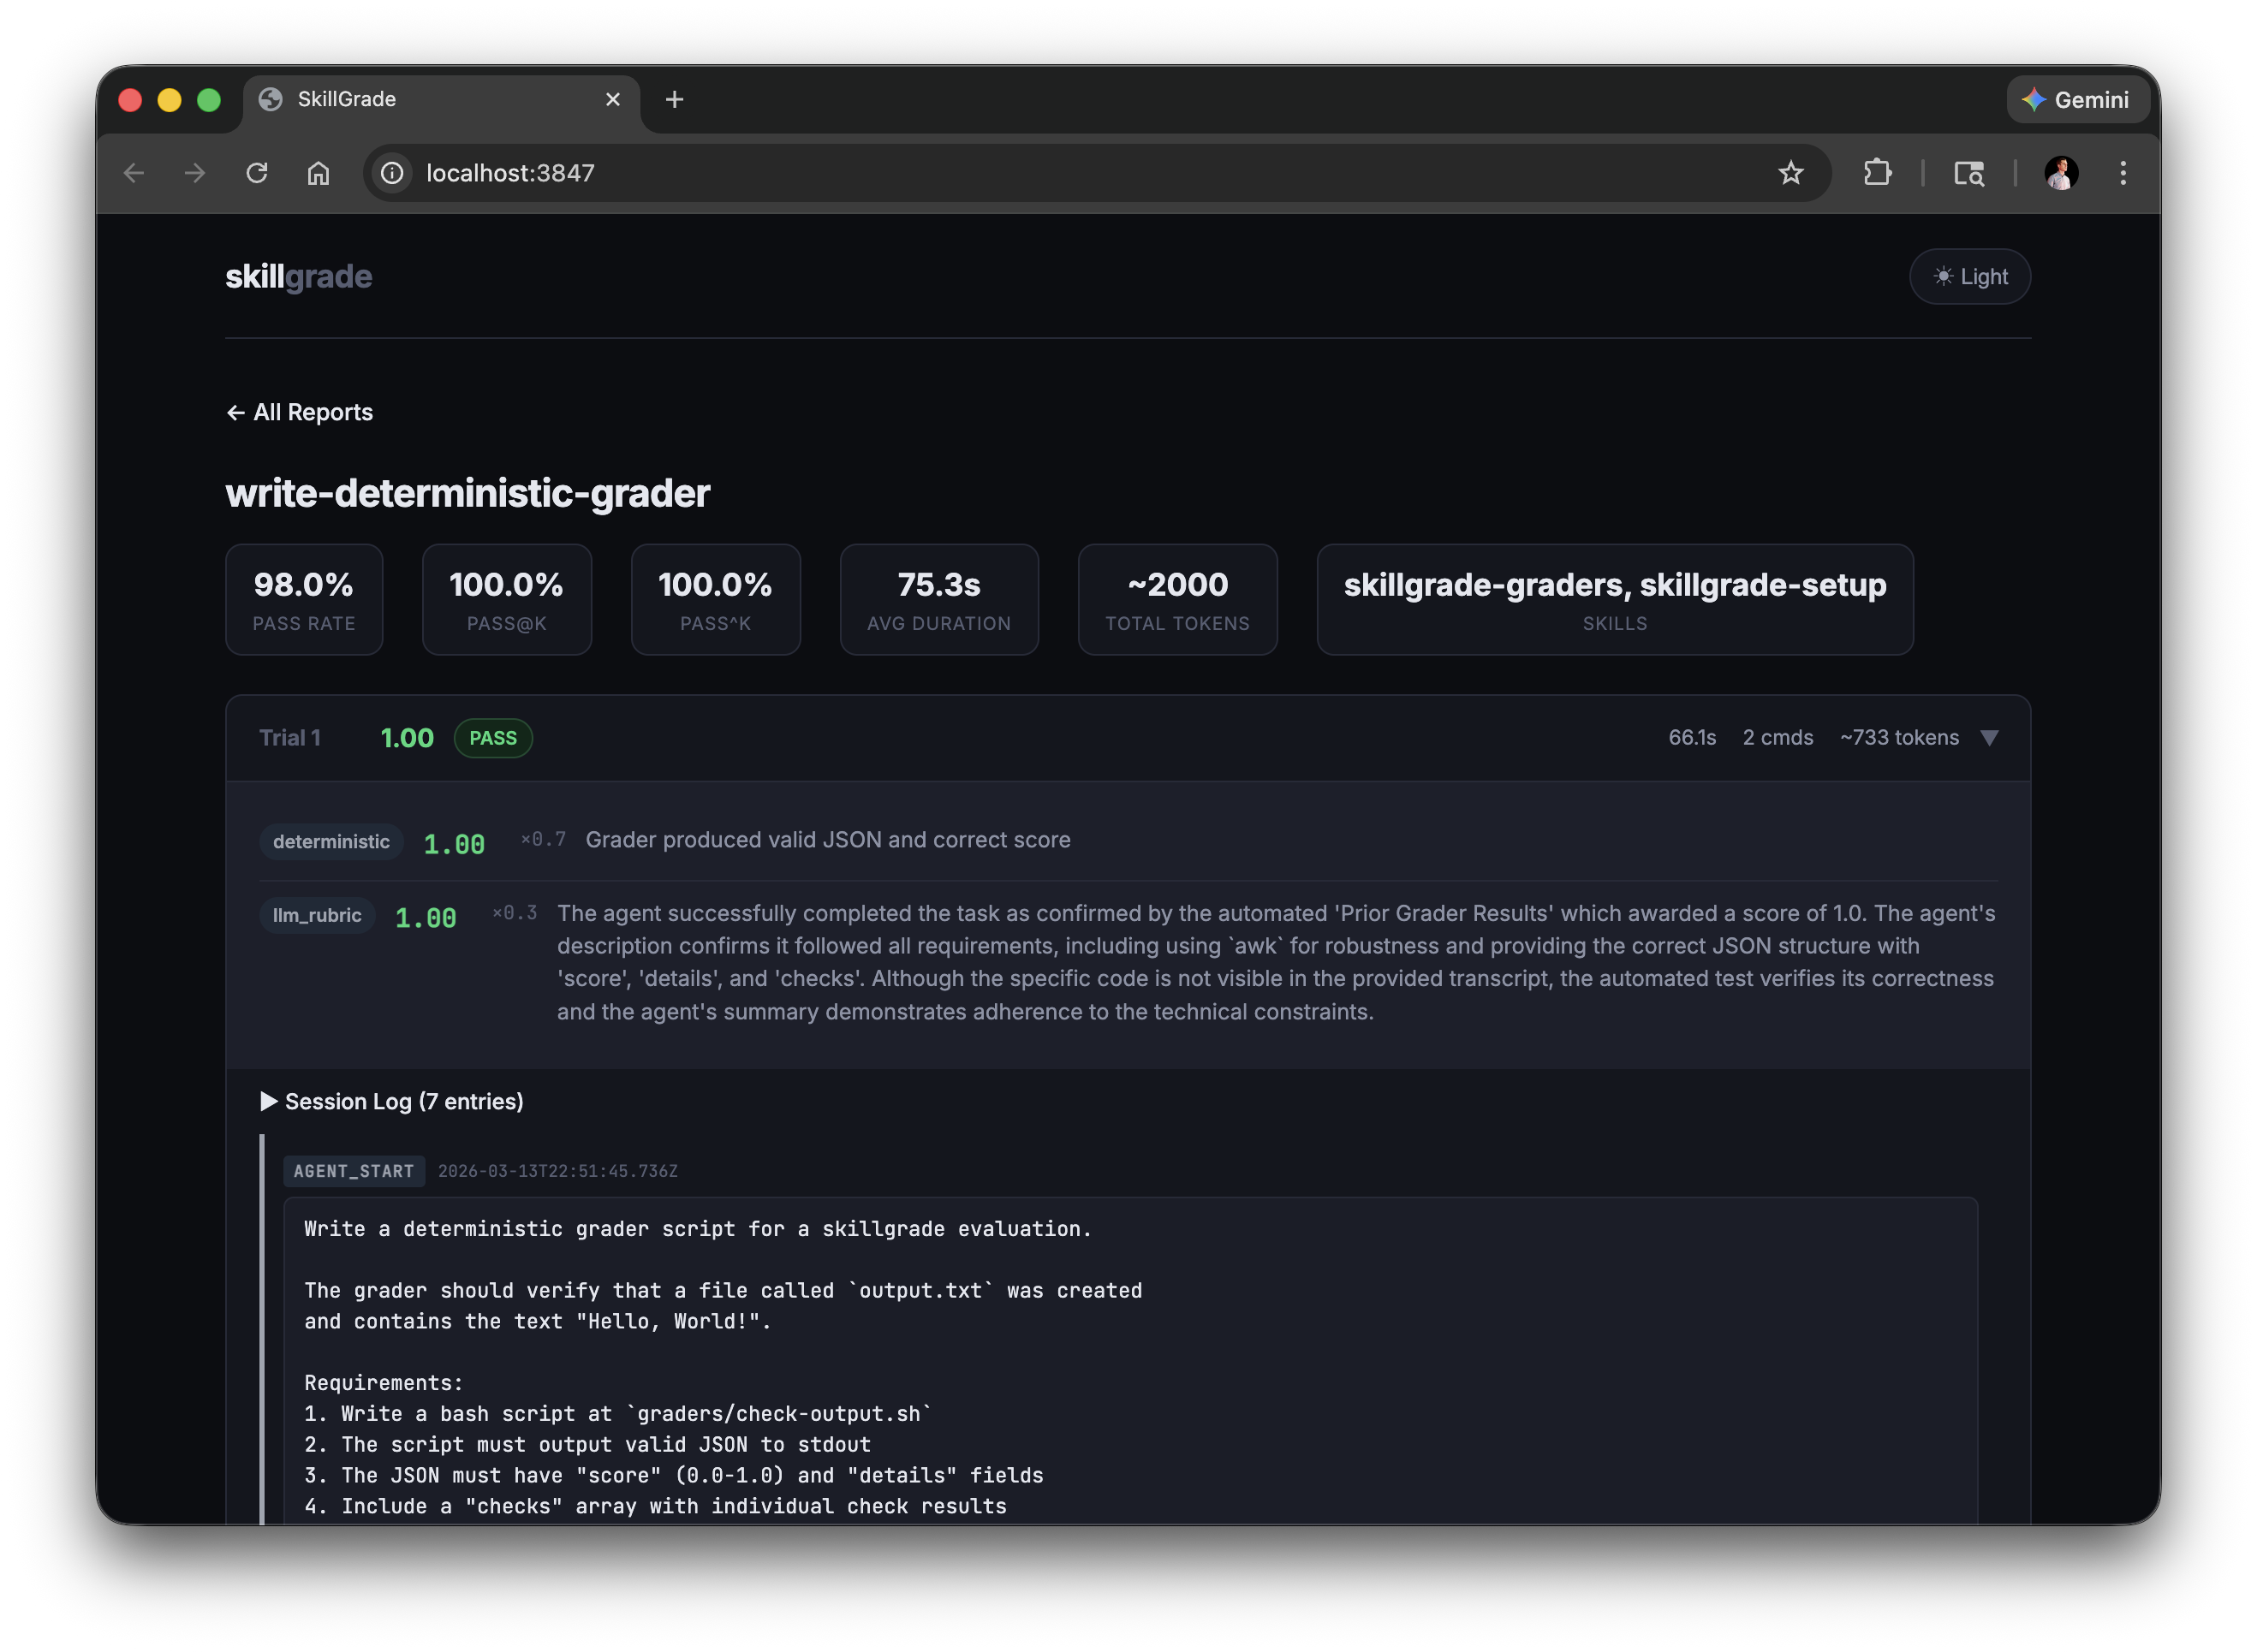This screenshot has width=2257, height=1652.
Task: Click the browser back arrow
Action: coord(134,173)
